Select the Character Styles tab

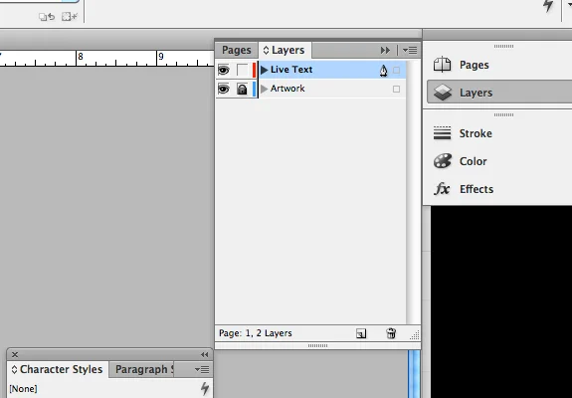[x=58, y=369]
